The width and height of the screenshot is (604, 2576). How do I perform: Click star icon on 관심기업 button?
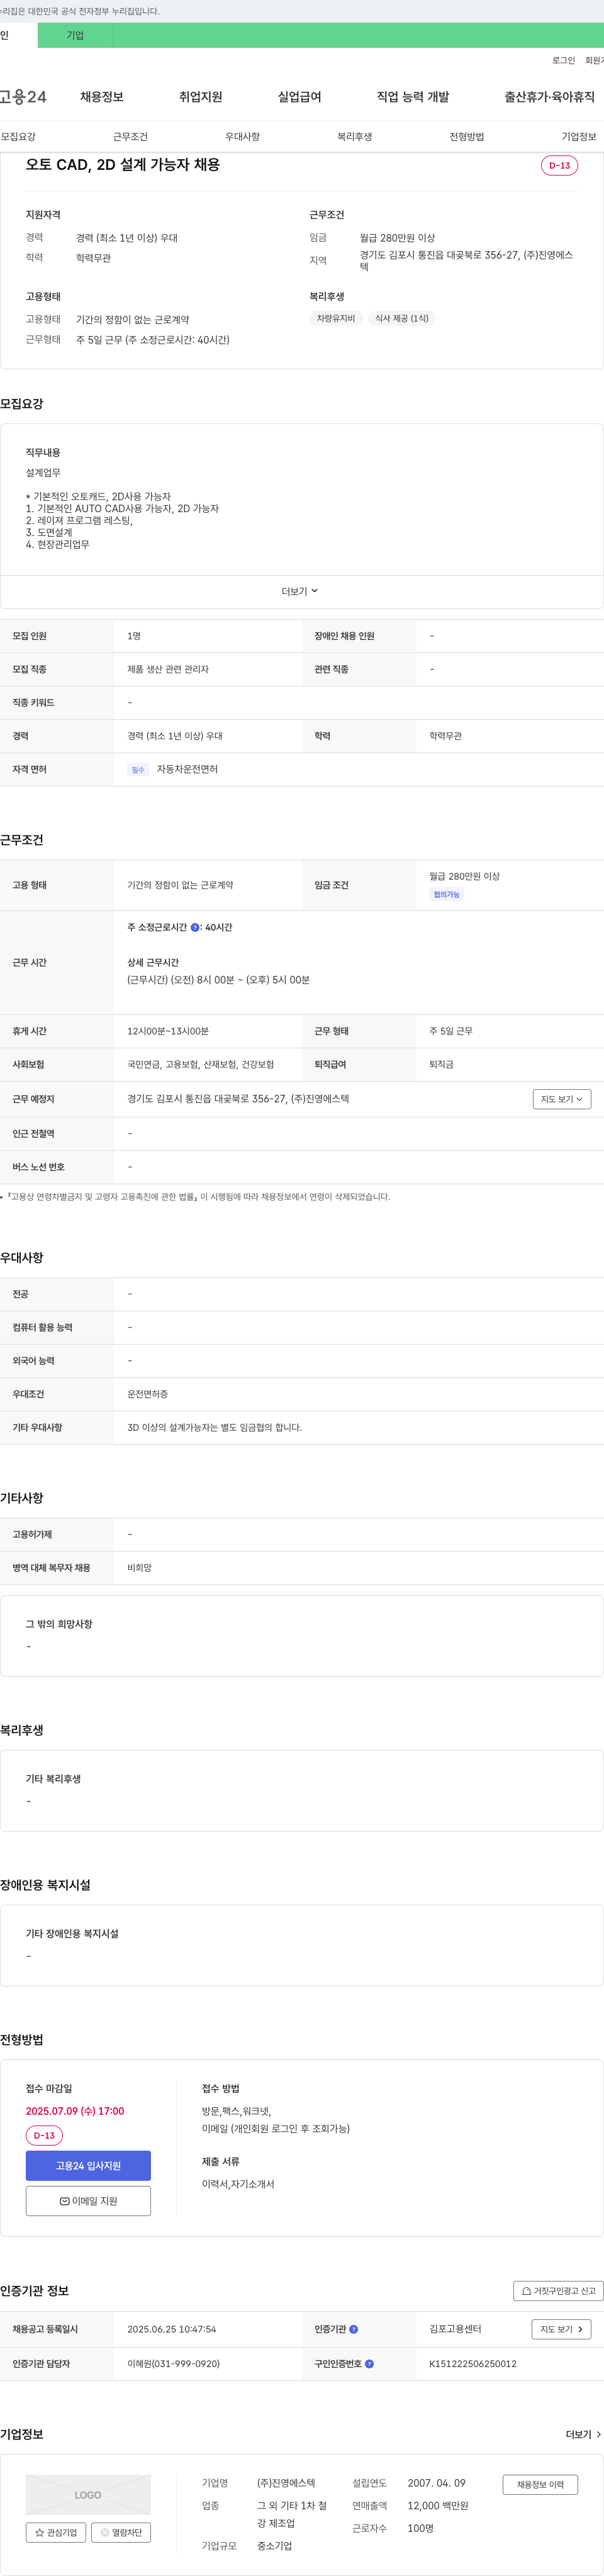tap(40, 2533)
